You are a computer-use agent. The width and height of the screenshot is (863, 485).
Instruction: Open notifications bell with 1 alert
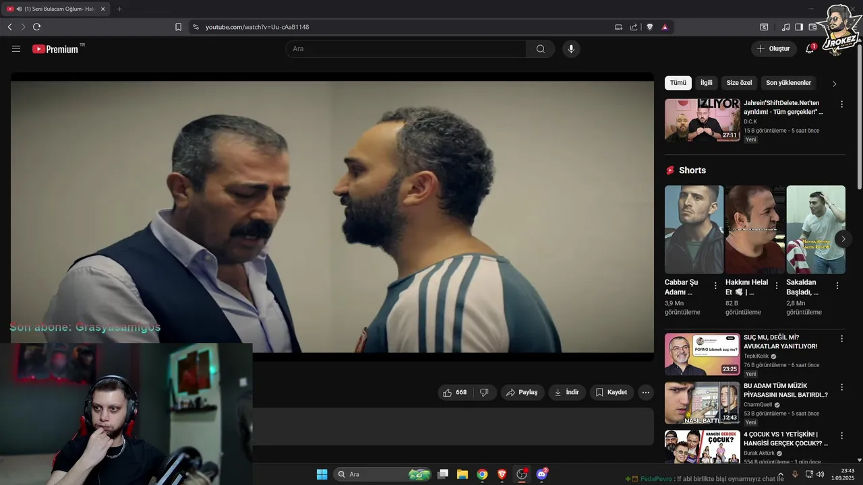pos(810,48)
